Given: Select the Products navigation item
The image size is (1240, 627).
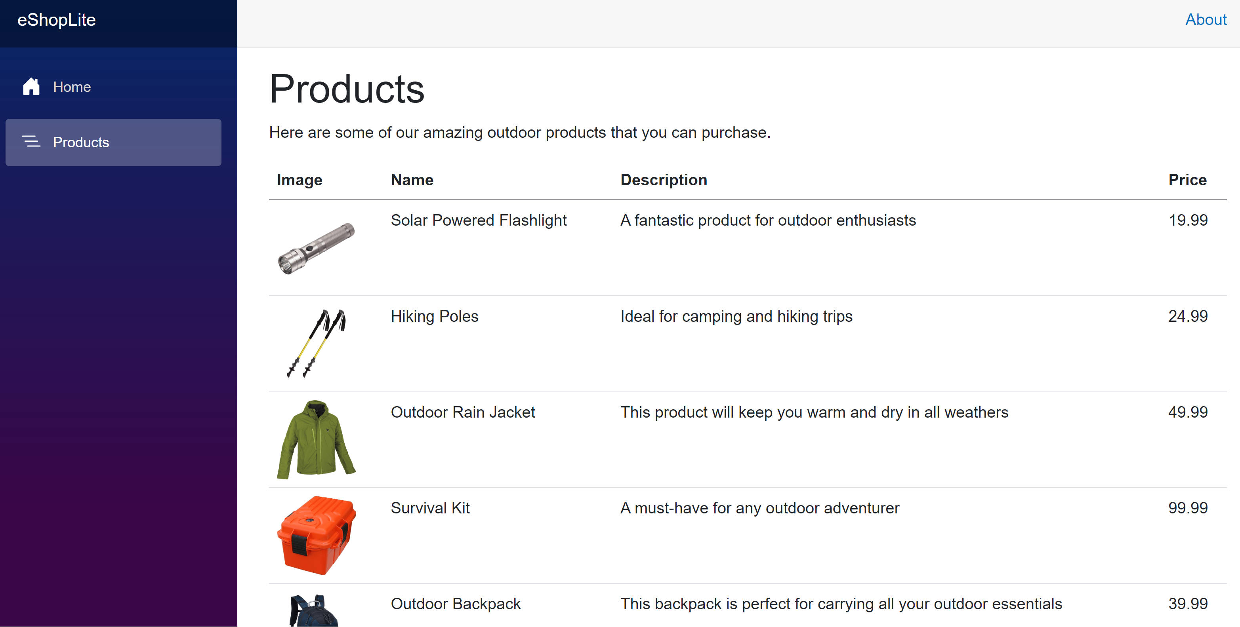Looking at the screenshot, I should (114, 142).
